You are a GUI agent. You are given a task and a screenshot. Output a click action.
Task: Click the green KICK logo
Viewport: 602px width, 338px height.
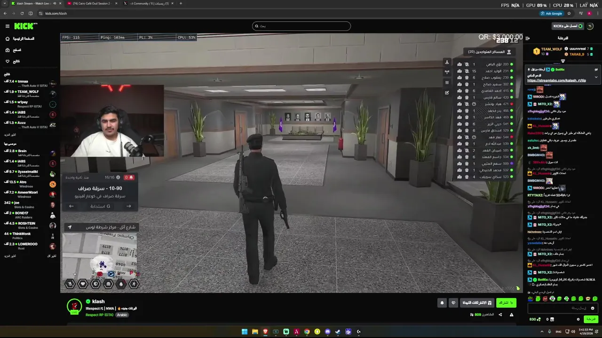point(25,26)
